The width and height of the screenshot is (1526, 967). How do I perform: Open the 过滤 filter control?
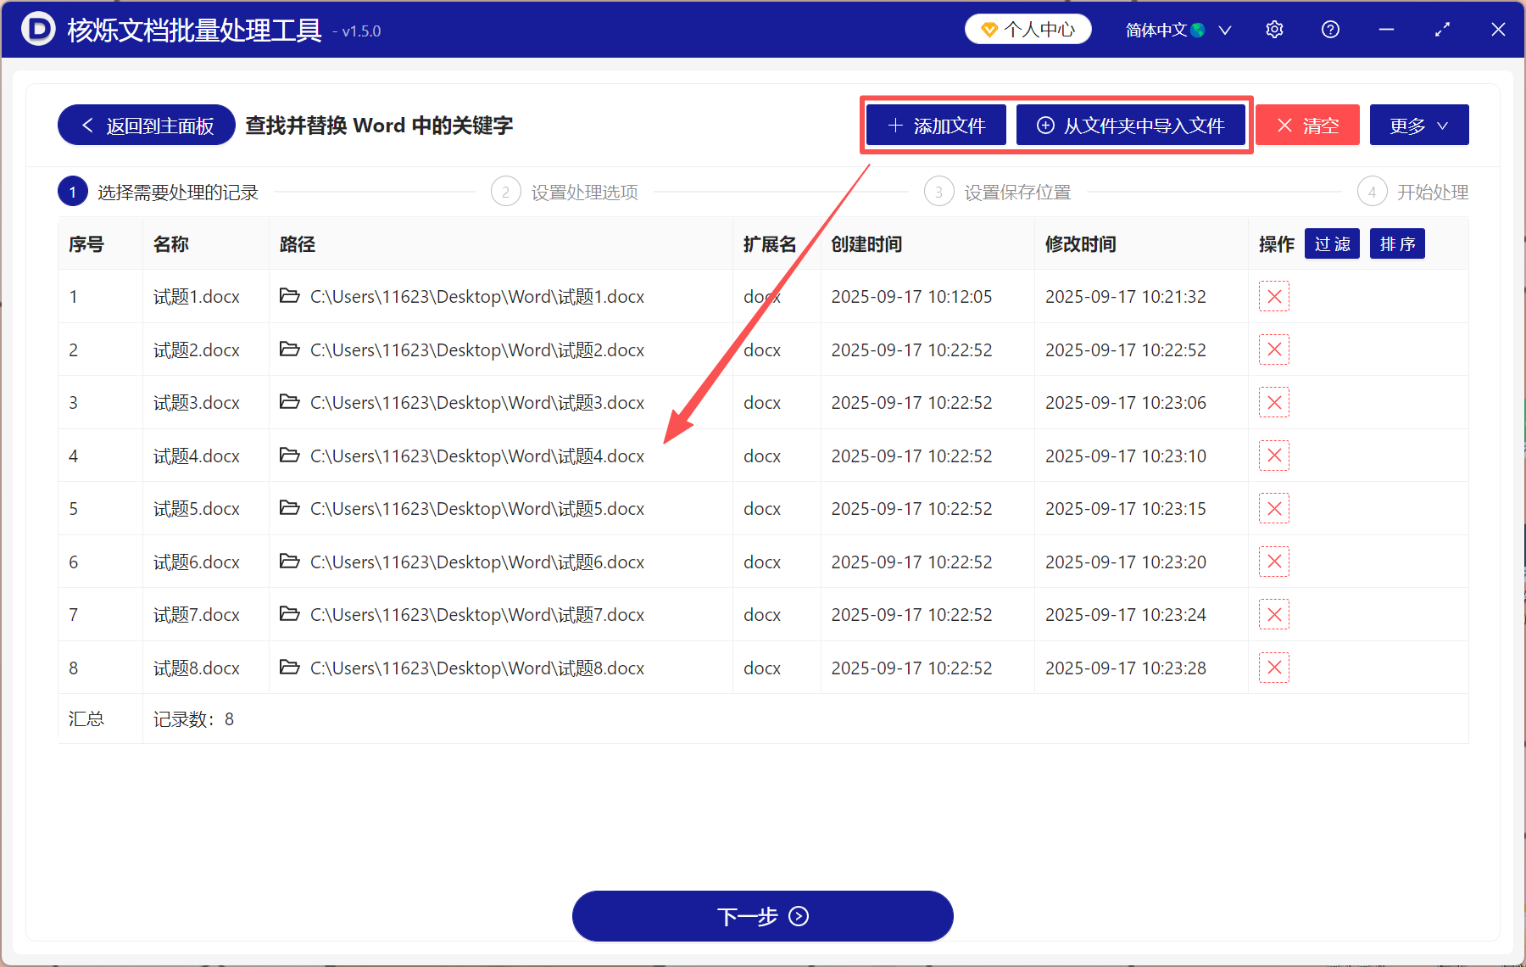(x=1331, y=243)
